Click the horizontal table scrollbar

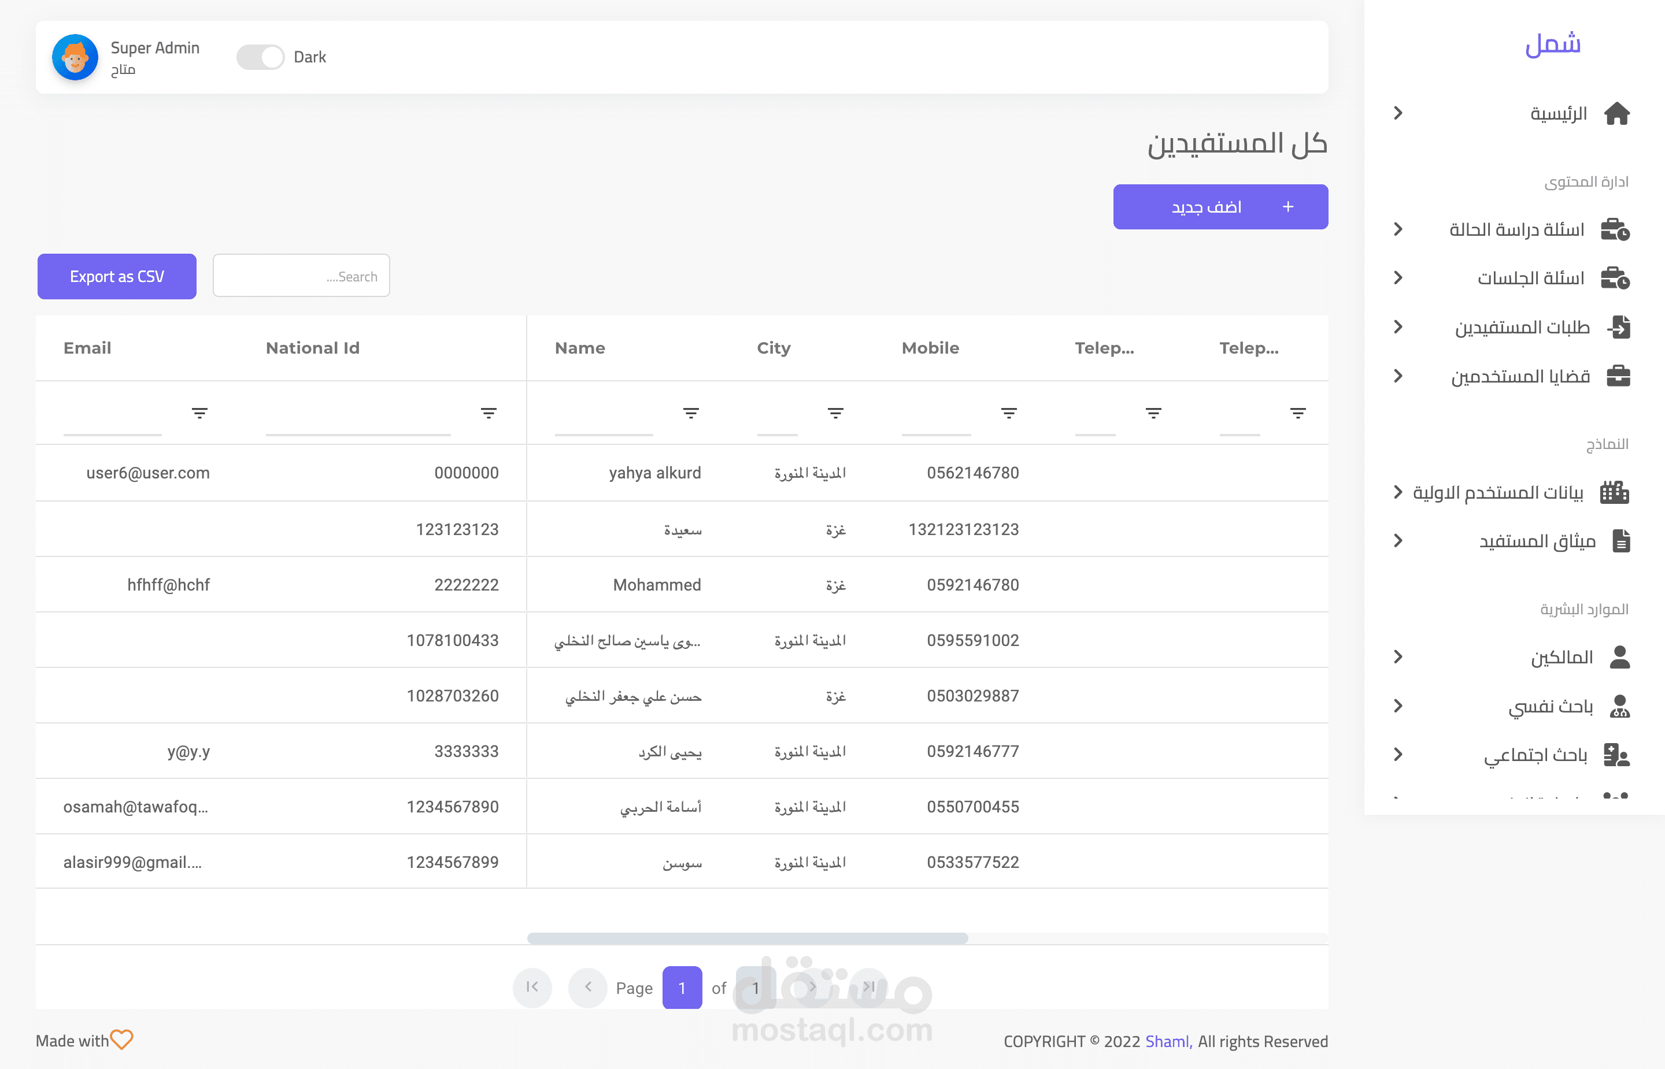(x=747, y=938)
